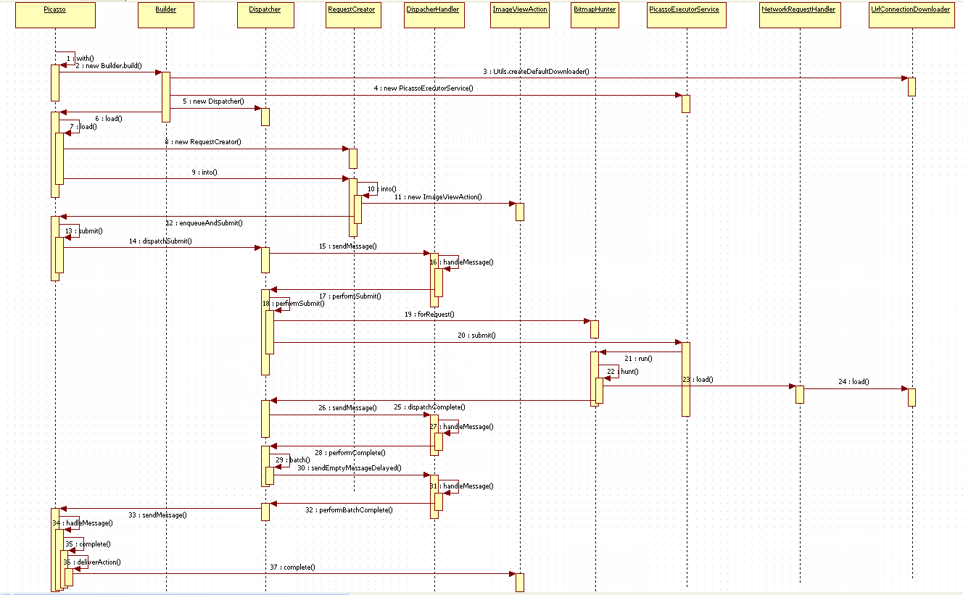This screenshot has width=963, height=595.
Task: Click the '6 : load()' message label
Action: point(108,118)
